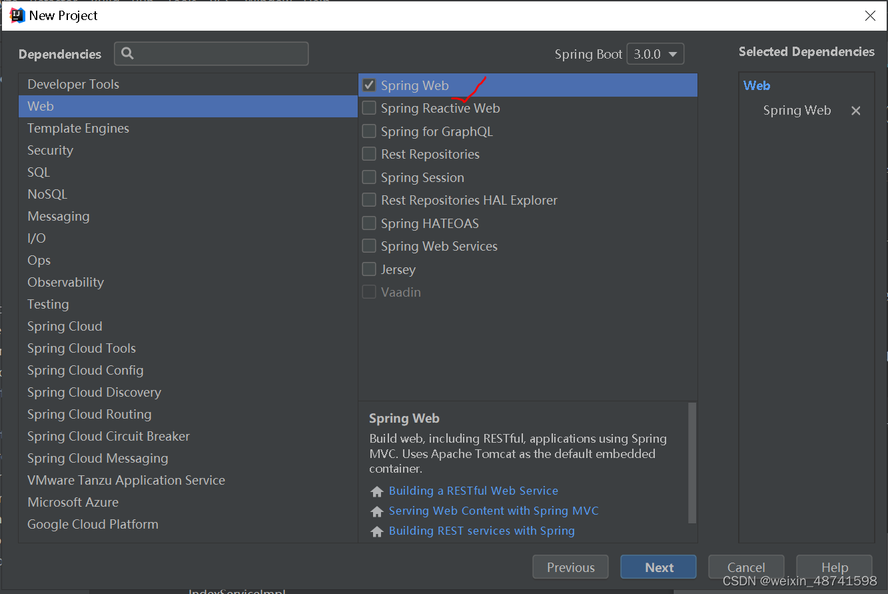Open the Spring Boot version dropdown
This screenshot has height=594, width=888.
pyautogui.click(x=656, y=54)
